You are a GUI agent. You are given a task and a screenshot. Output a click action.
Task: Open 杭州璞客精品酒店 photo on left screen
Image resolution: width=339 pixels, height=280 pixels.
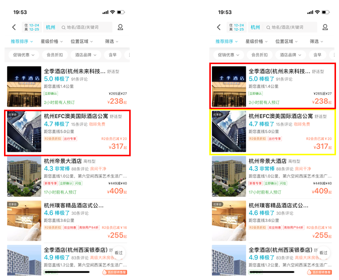point(24,221)
